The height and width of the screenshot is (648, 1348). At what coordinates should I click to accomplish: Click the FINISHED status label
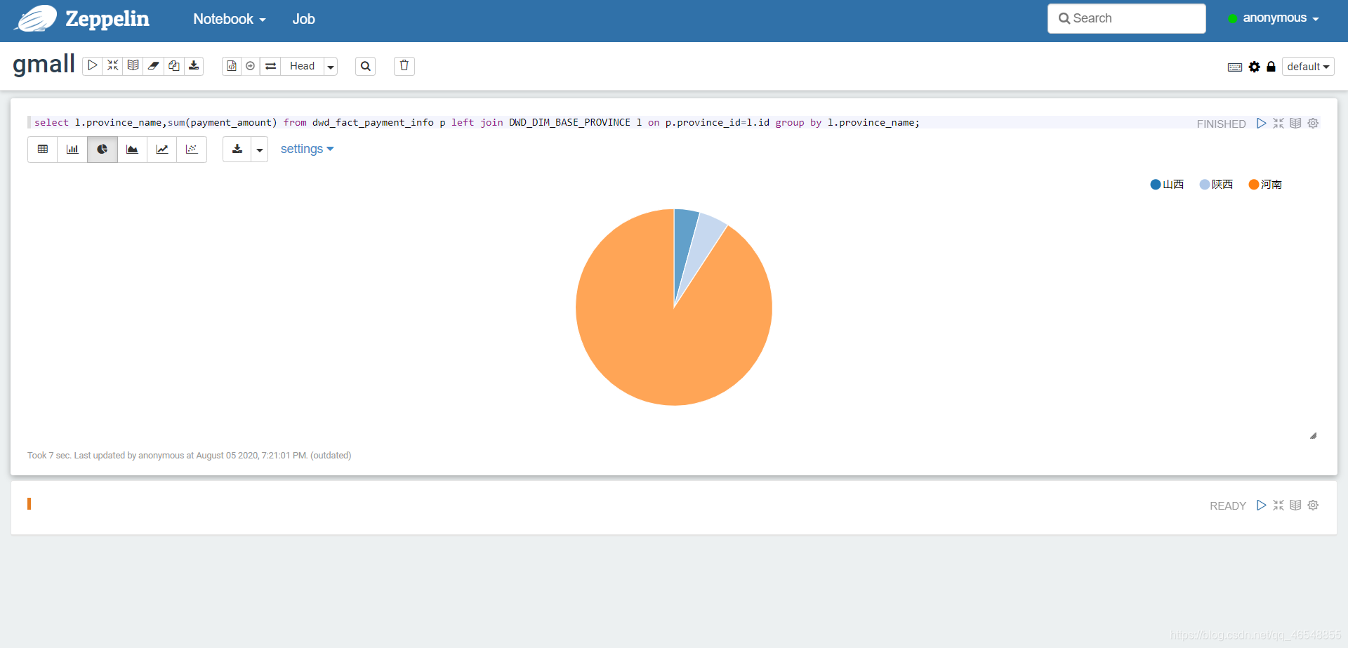click(1221, 124)
